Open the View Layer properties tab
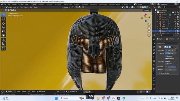The height and width of the screenshot is (101, 180). click(x=154, y=50)
